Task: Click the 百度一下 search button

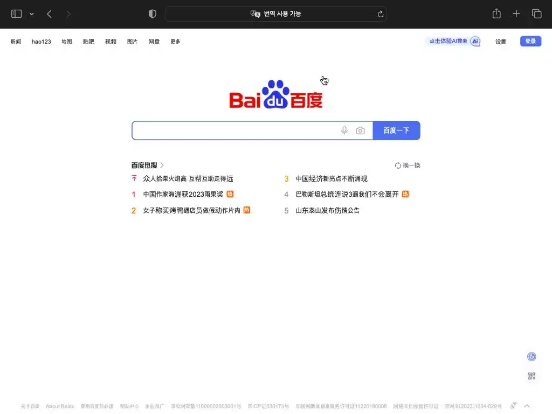Action: point(396,130)
